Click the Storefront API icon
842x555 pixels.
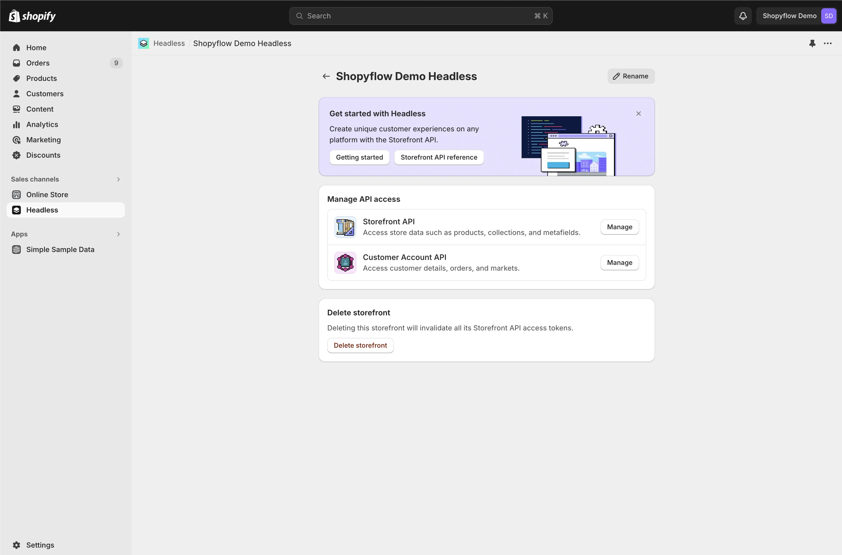[x=345, y=227]
